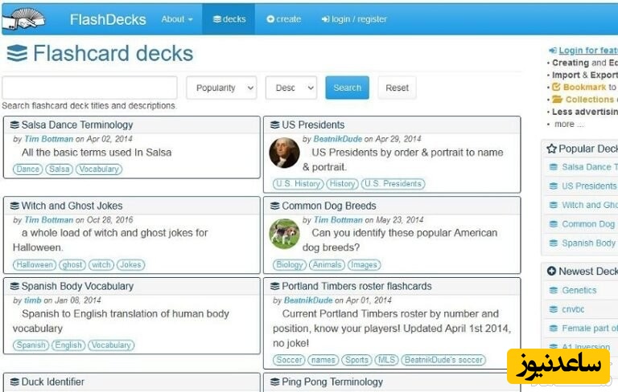
Task: Click the Collections folder icon in sidebar
Action: (557, 99)
